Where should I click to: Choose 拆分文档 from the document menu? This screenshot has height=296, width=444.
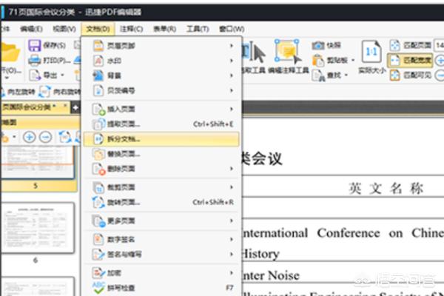click(x=161, y=139)
